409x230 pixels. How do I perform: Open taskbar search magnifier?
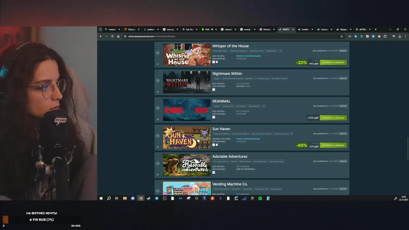[x=109, y=198]
